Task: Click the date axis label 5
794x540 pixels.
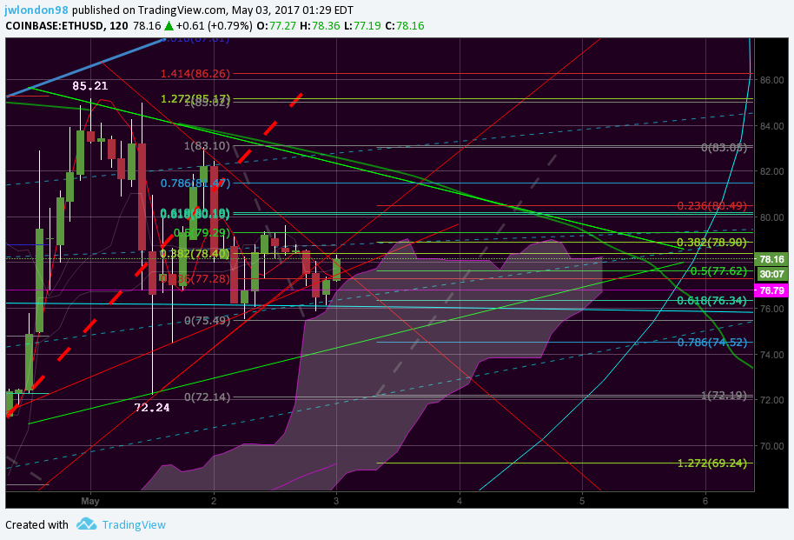Action: tap(582, 501)
